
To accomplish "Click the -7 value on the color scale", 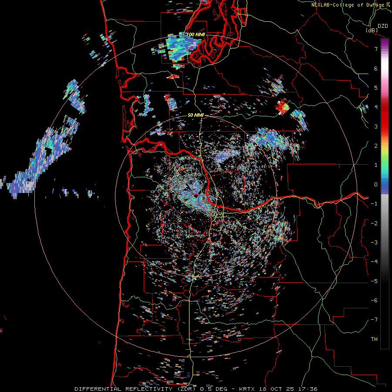I will [x=374, y=320].
